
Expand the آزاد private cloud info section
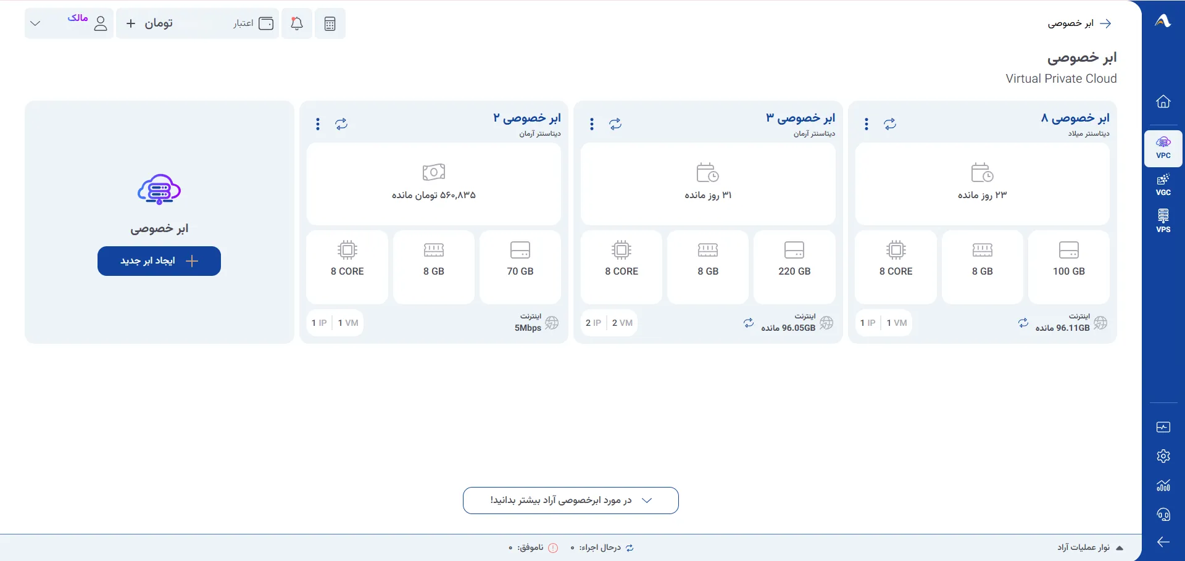(571, 501)
